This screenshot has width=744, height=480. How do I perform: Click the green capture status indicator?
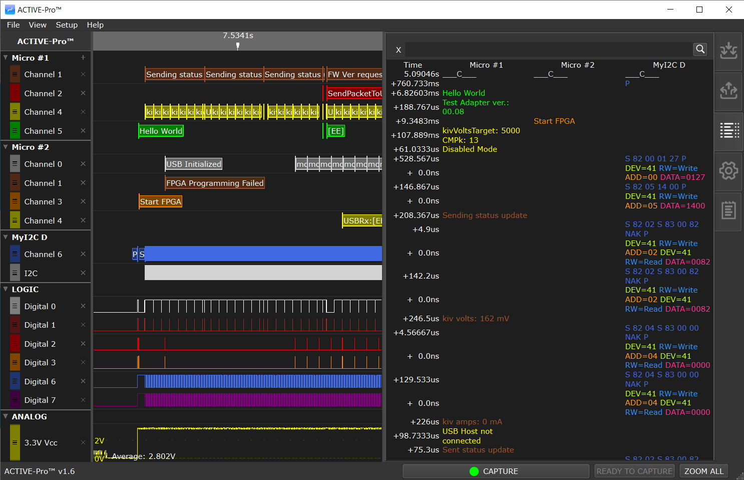[x=473, y=471]
